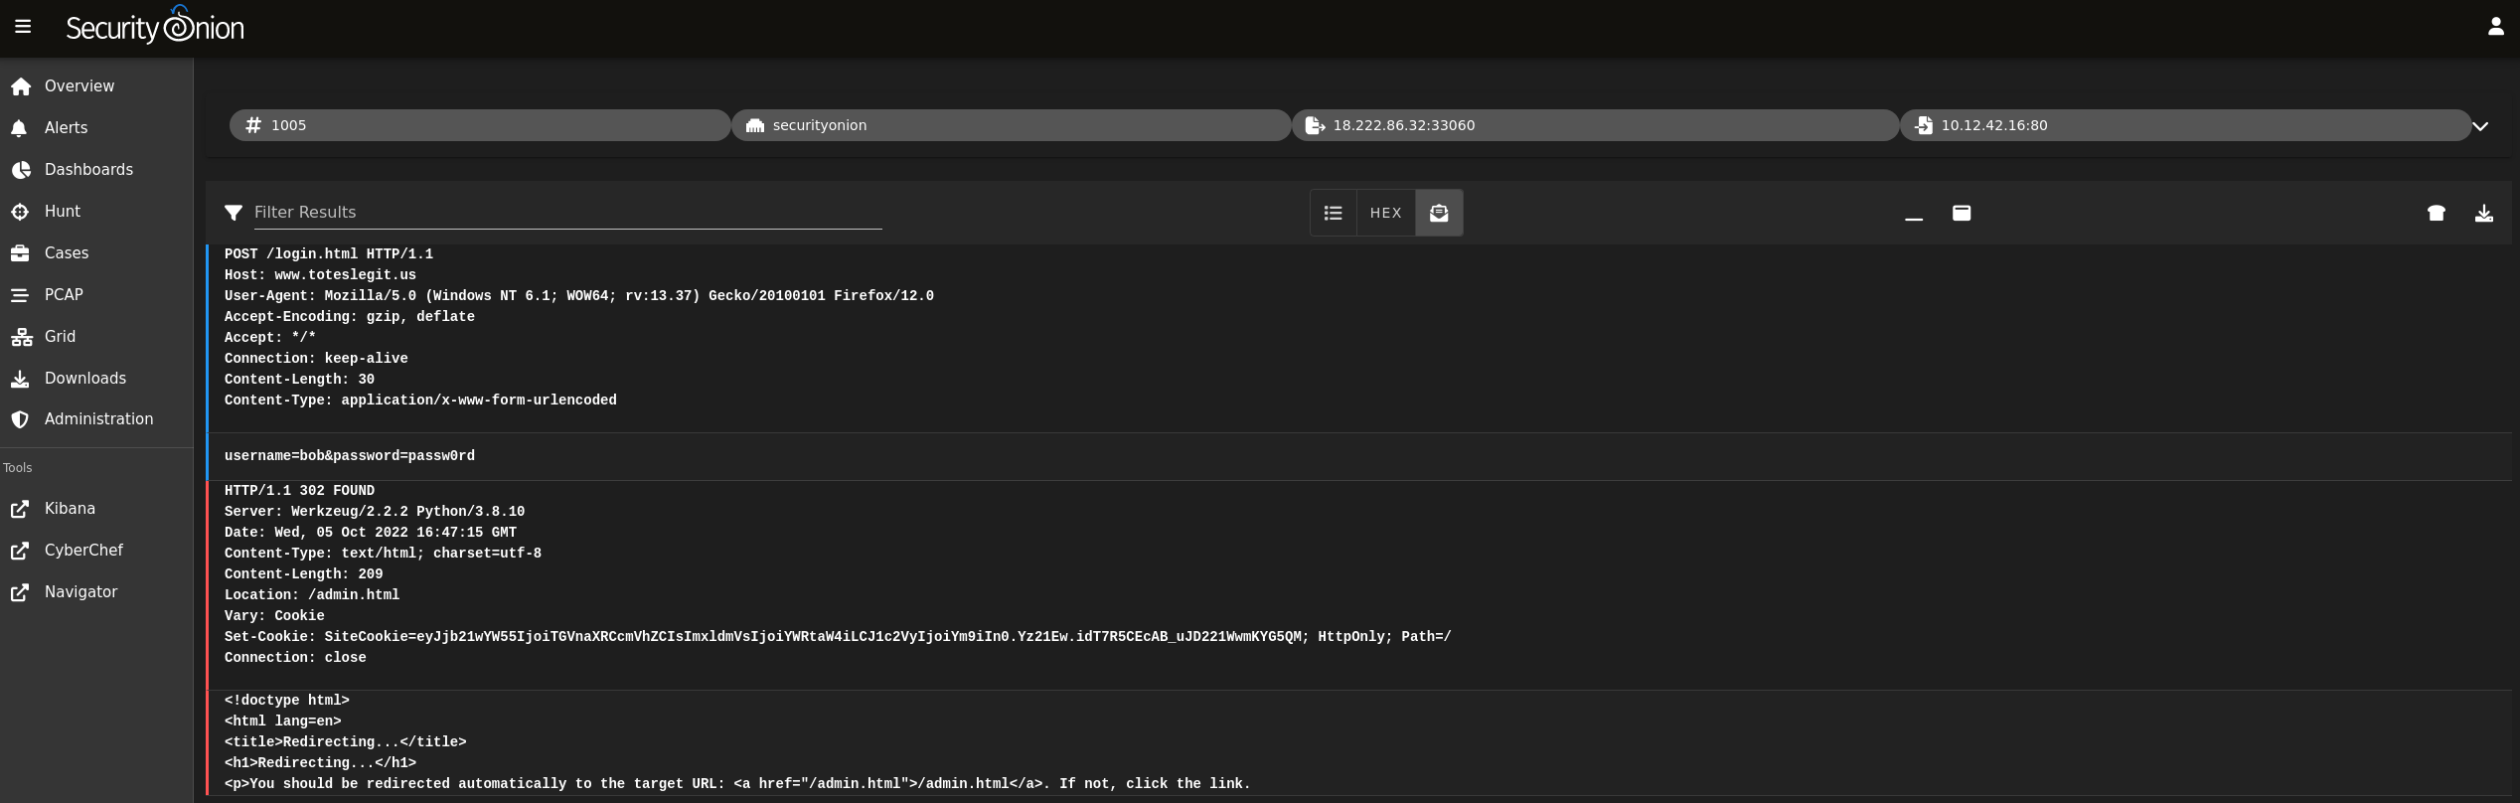
Task: Select PCAP in the sidebar
Action: (x=96, y=295)
